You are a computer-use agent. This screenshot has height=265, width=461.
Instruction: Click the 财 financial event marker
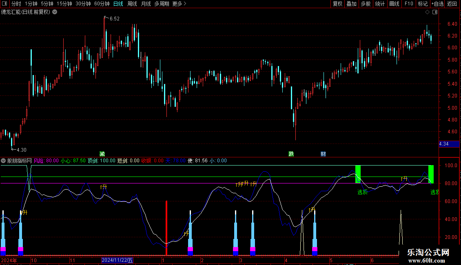click(323, 154)
